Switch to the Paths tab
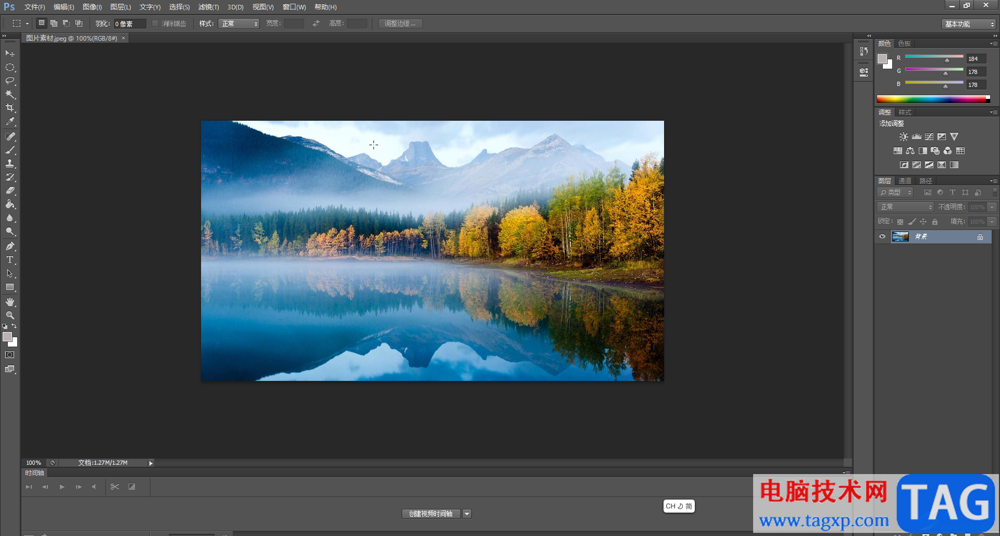The height and width of the screenshot is (536, 1000). click(x=926, y=181)
